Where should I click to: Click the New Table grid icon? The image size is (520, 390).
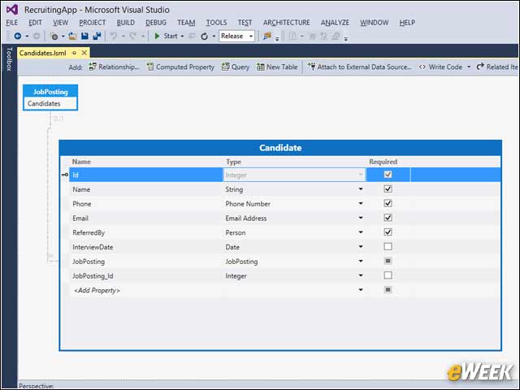[261, 67]
